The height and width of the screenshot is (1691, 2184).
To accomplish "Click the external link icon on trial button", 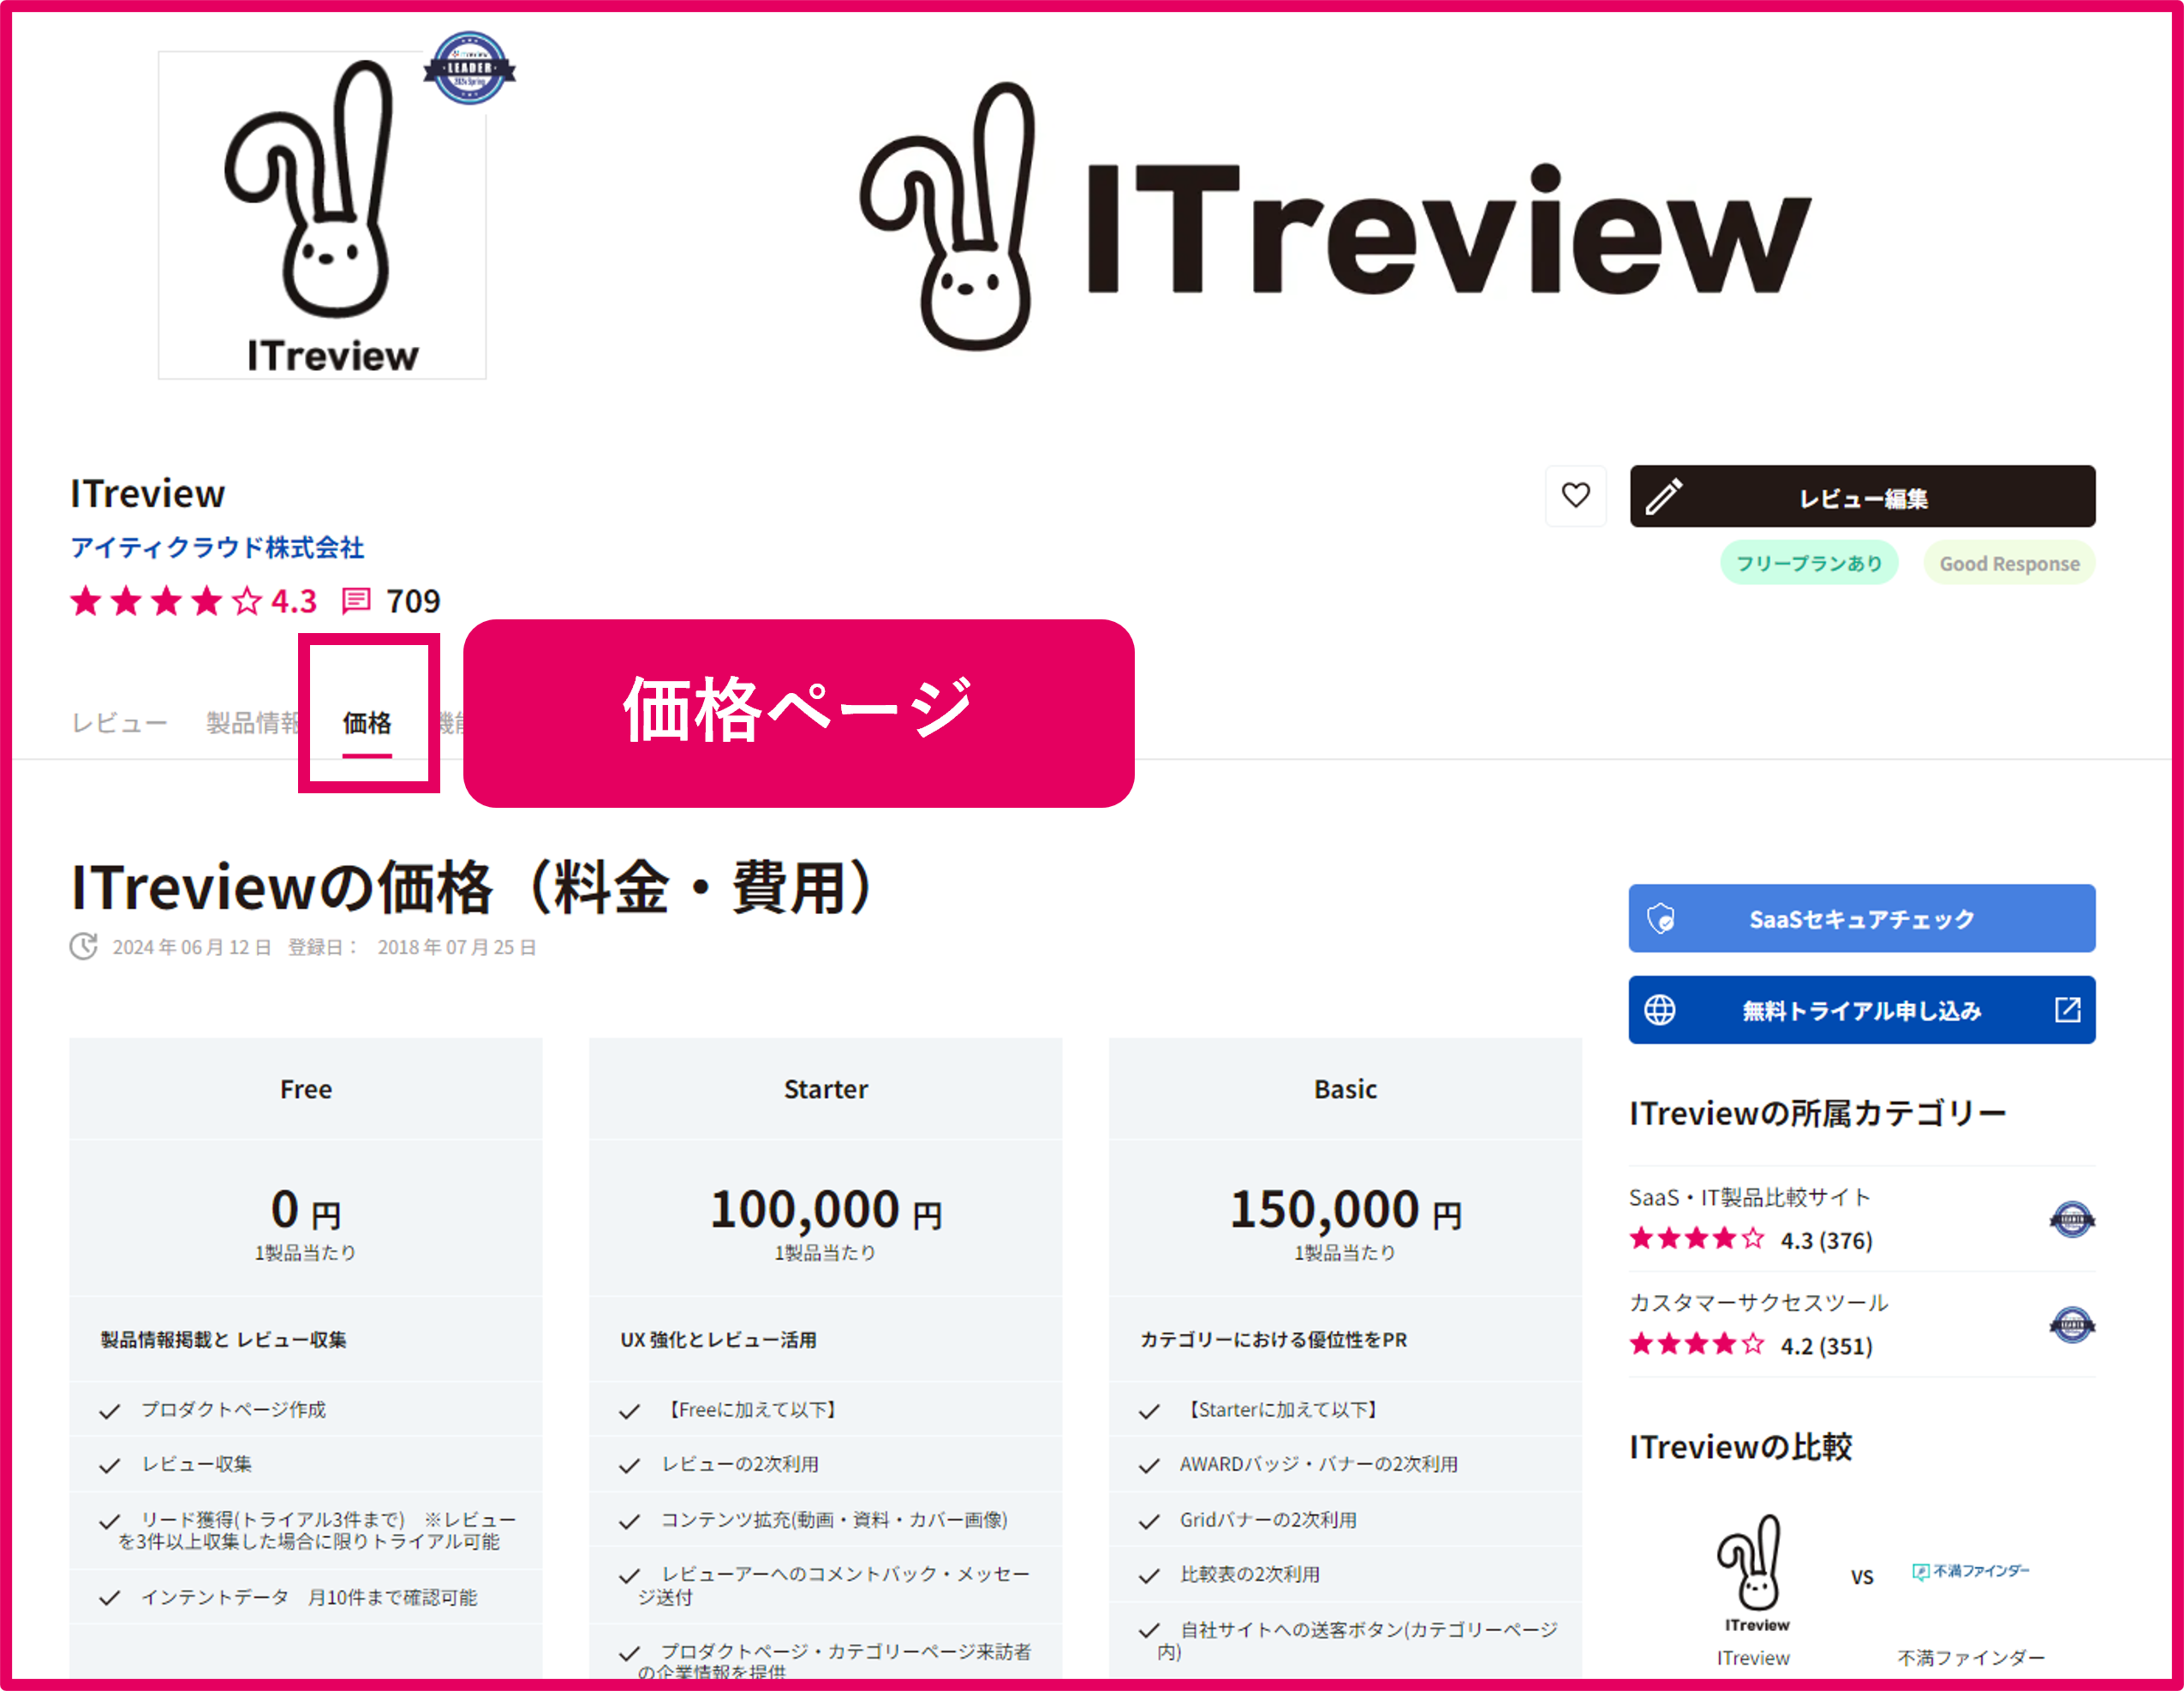I will 2067,1010.
